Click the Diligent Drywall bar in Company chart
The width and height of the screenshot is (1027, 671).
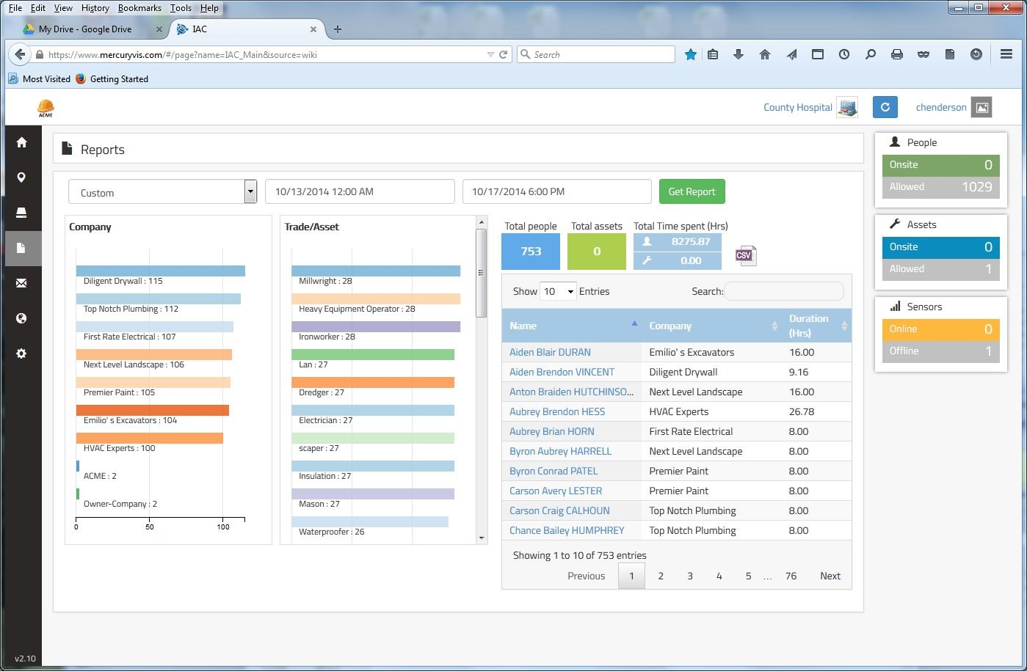pos(161,271)
